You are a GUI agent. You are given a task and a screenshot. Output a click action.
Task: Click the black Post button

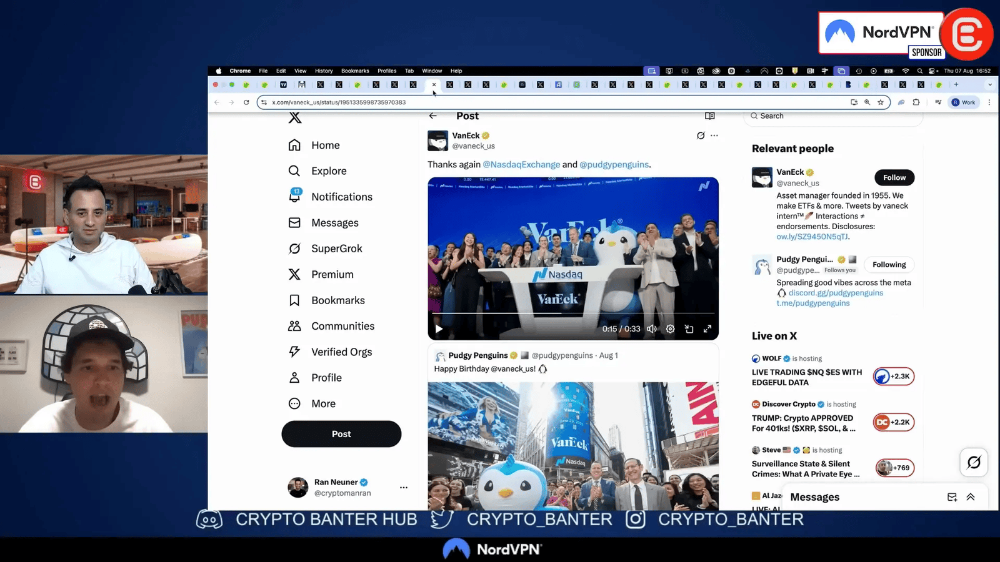[x=341, y=434]
